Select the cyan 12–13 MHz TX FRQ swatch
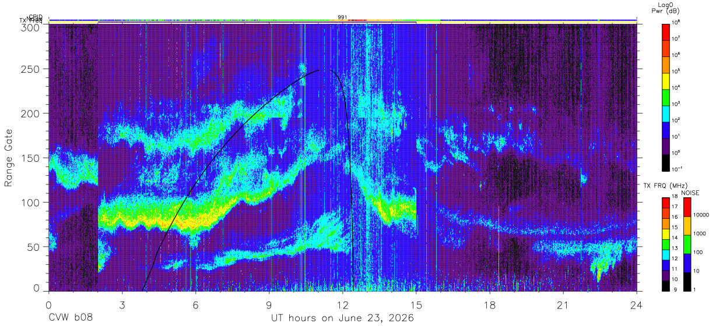 click(666, 255)
